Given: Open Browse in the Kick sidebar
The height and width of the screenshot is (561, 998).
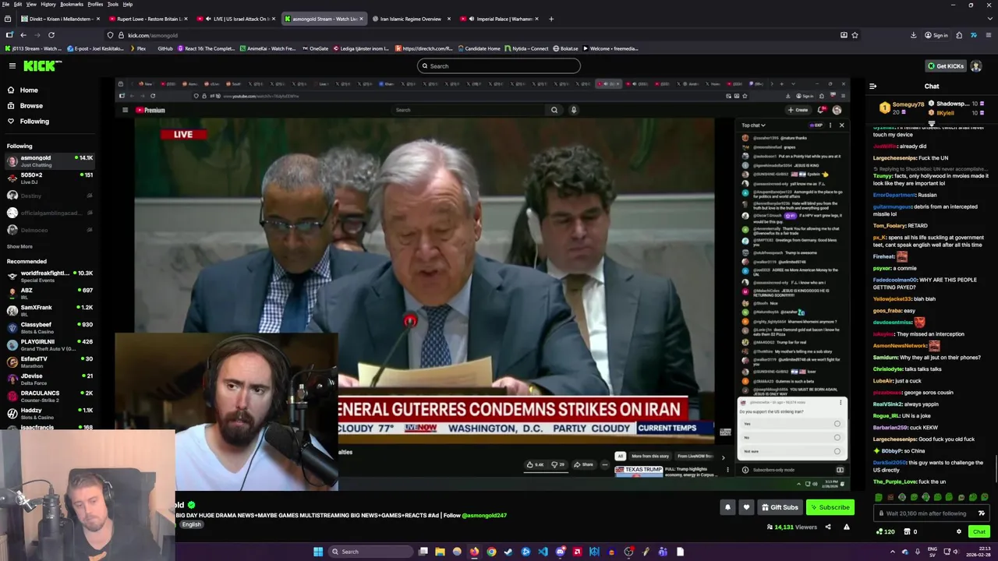Looking at the screenshot, I should pos(31,106).
